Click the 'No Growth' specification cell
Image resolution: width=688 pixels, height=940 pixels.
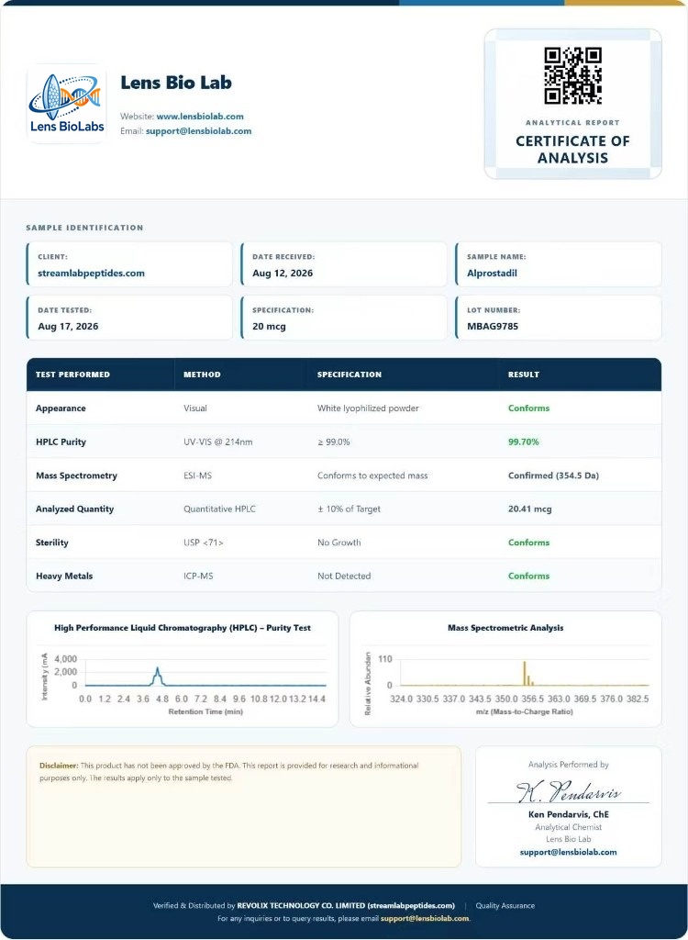[x=339, y=543]
